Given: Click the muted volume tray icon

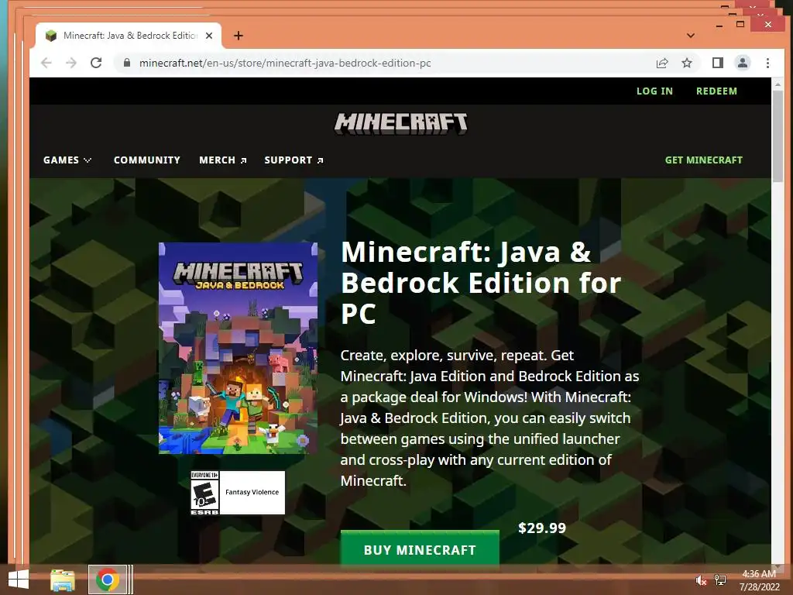Looking at the screenshot, I should 700,580.
